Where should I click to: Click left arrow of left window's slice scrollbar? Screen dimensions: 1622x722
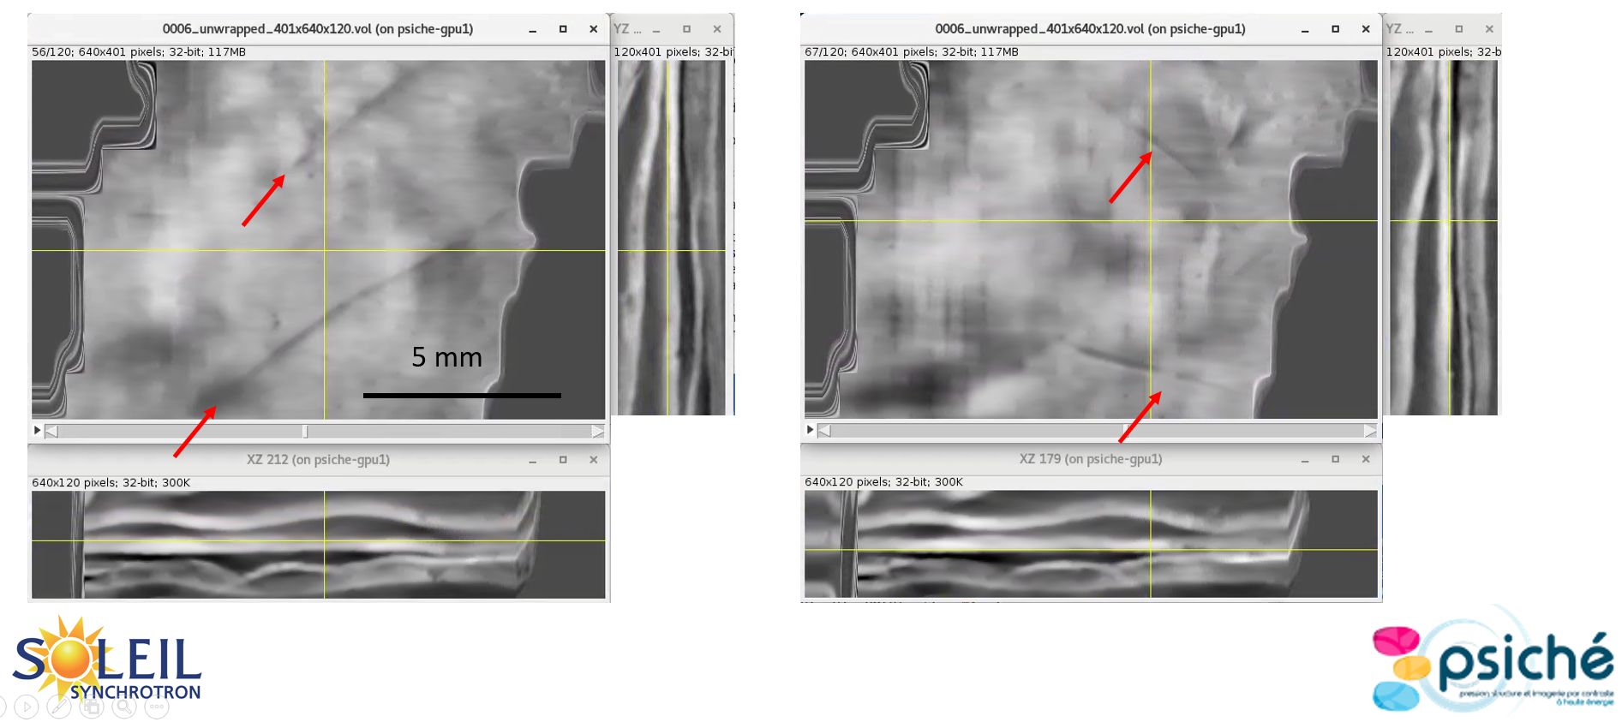(51, 431)
